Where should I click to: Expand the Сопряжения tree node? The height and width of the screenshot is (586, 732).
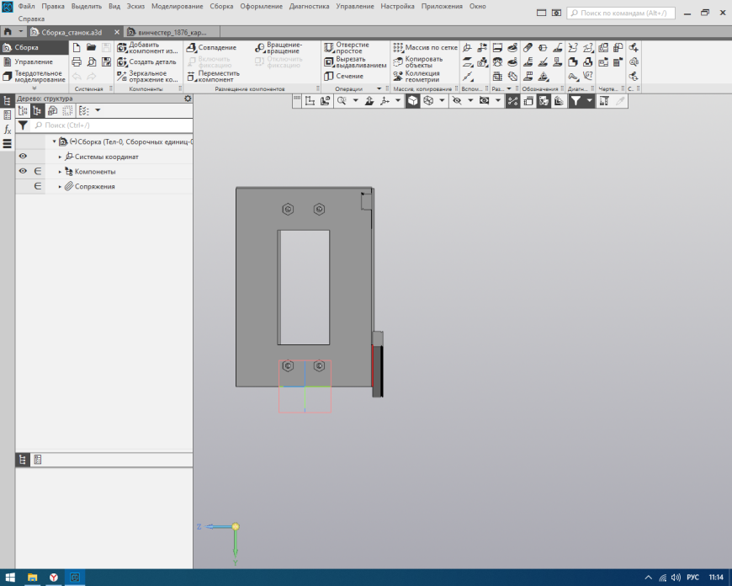pos(60,187)
